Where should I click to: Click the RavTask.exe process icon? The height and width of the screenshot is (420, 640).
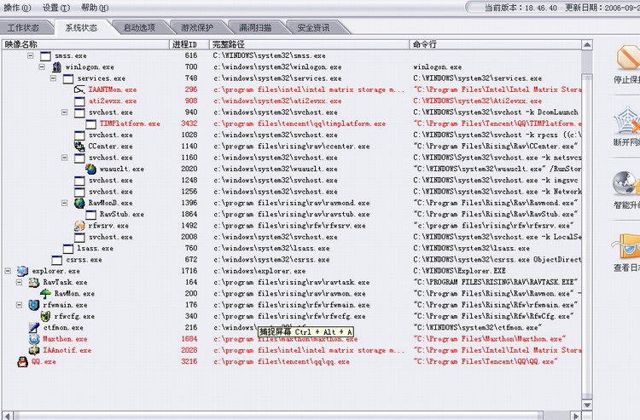[34, 282]
